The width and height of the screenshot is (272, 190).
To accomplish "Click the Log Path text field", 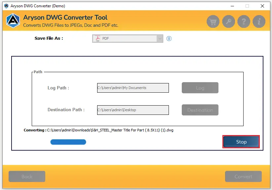I will (x=133, y=88).
